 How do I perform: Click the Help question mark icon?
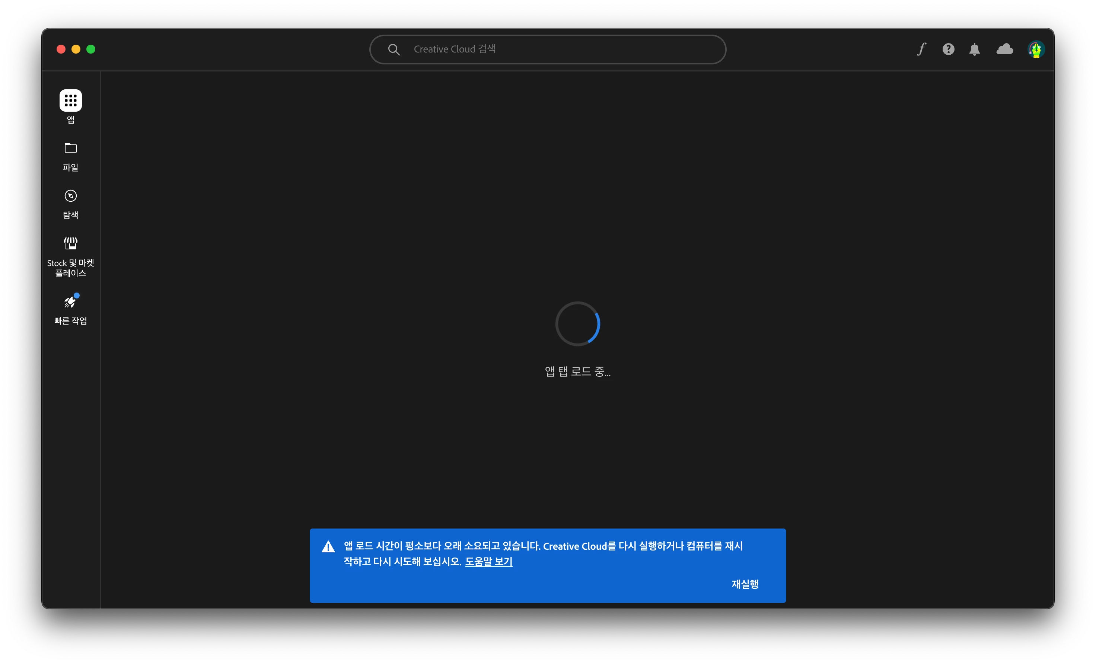click(x=948, y=49)
